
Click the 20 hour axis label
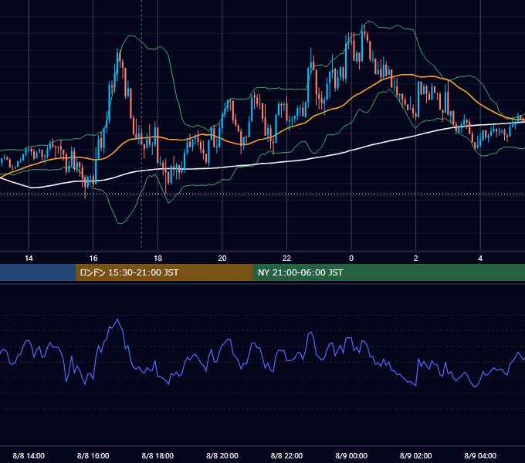pyautogui.click(x=222, y=259)
